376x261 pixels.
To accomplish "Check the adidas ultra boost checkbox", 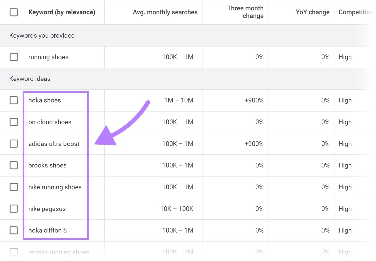I will pyautogui.click(x=14, y=144).
